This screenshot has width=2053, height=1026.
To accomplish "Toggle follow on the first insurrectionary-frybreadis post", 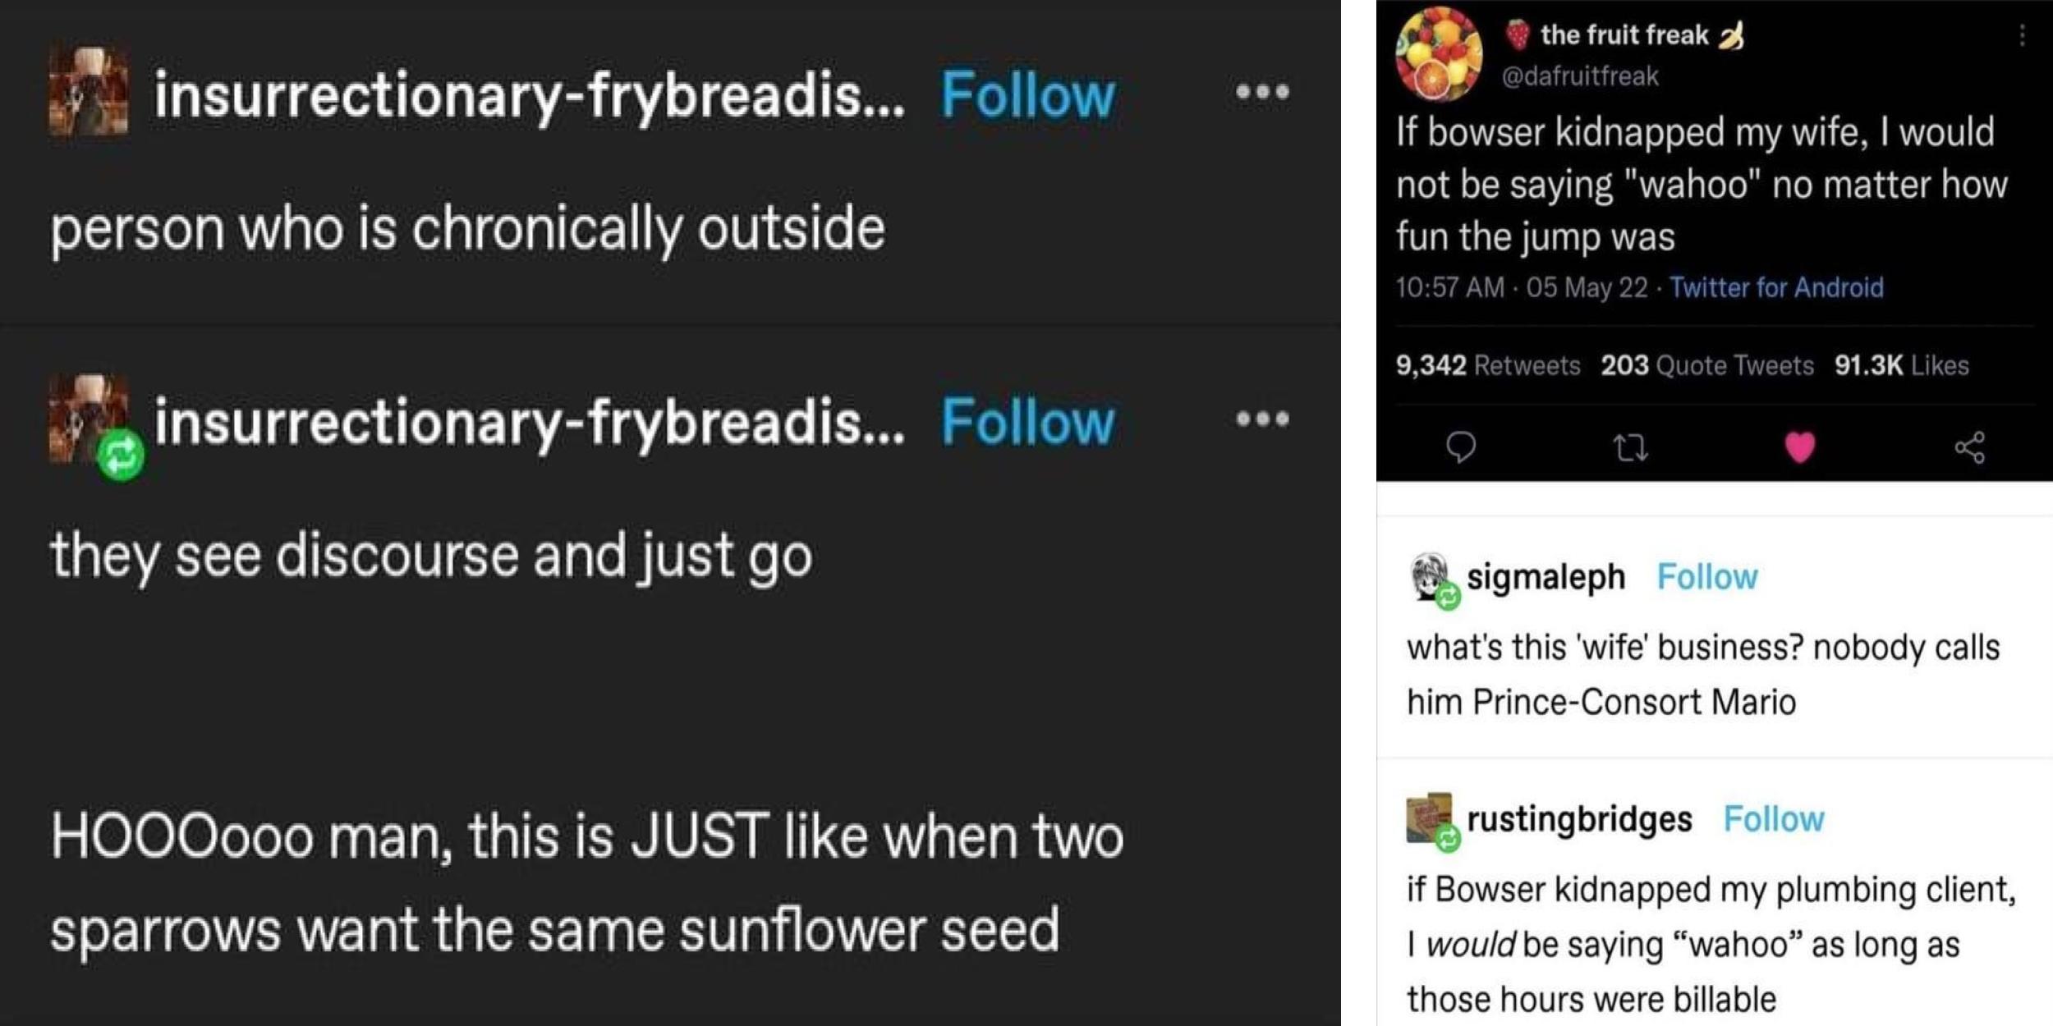I will [x=1028, y=93].
